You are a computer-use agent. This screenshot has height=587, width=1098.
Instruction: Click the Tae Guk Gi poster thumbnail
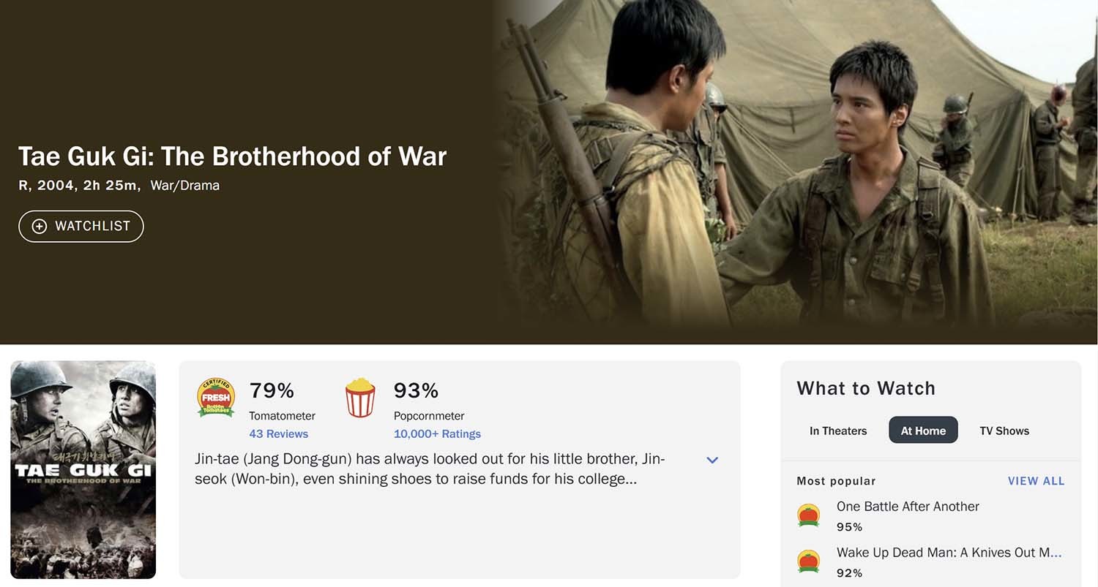83,469
